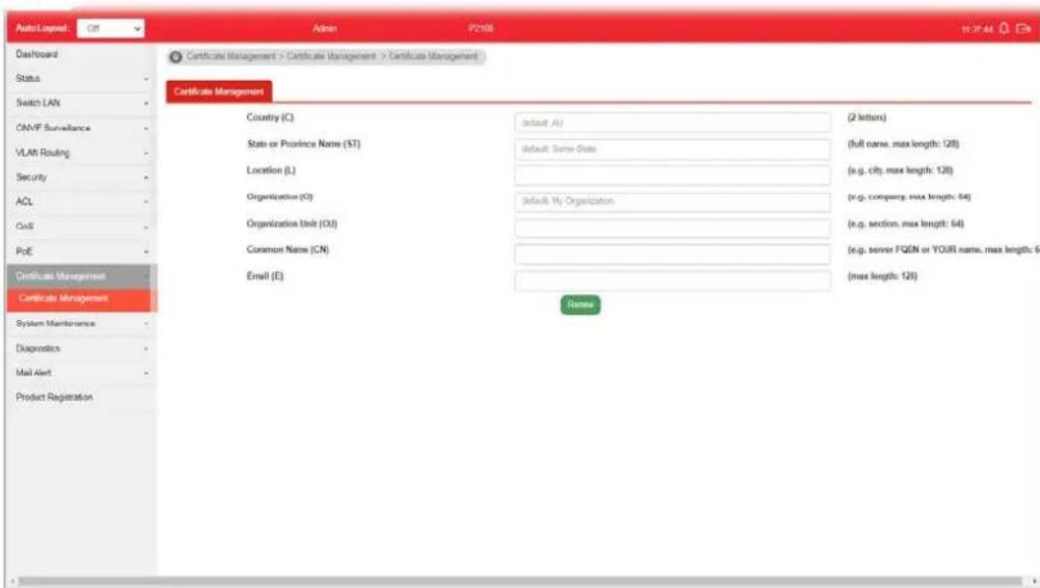Expand the Diagnostics menu
The image size is (1040, 588).
[x=81, y=348]
